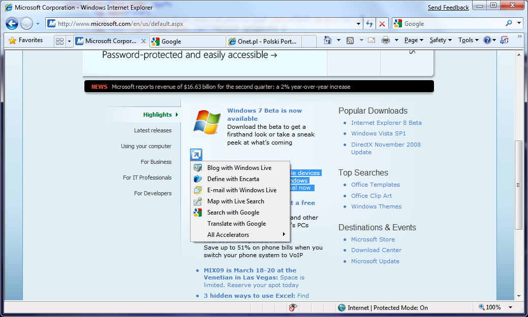The height and width of the screenshot is (317, 528).
Task: Open Using your computer section
Action: tap(146, 146)
